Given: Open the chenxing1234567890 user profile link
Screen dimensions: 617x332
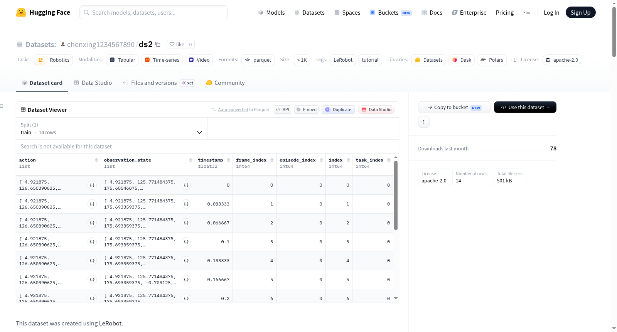Looking at the screenshot, I should pos(101,44).
